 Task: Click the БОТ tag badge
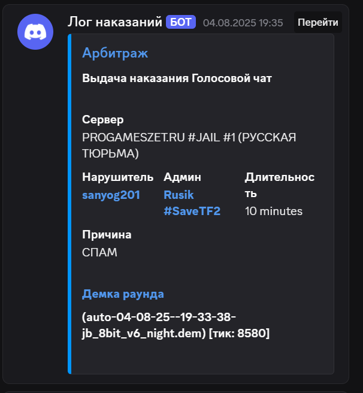click(181, 22)
